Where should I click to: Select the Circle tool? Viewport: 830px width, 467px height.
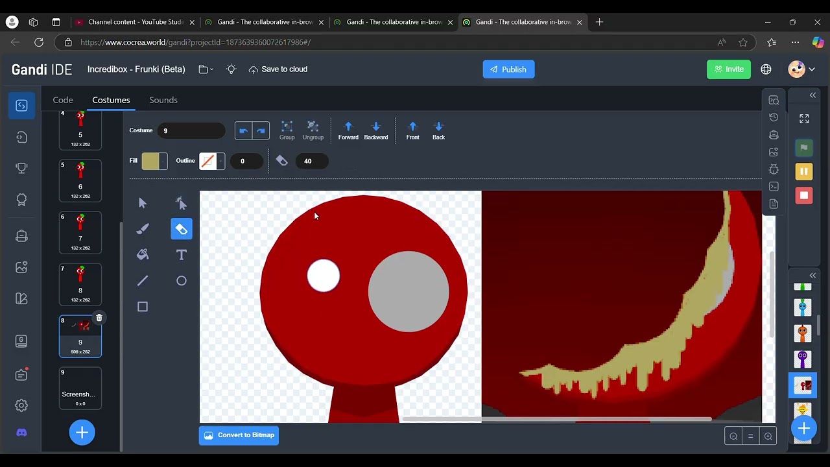pyautogui.click(x=182, y=281)
